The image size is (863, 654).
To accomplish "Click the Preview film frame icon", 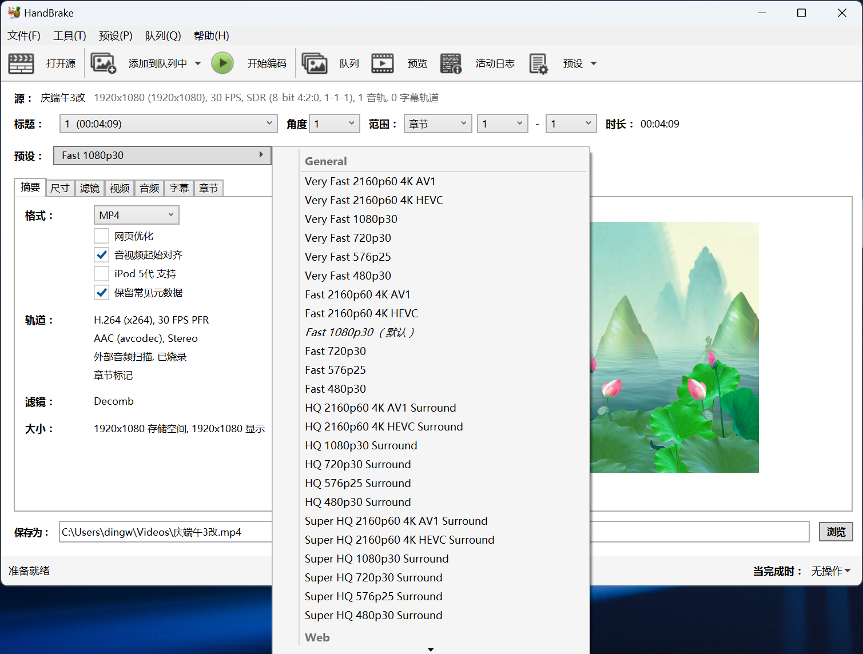I will pos(383,63).
